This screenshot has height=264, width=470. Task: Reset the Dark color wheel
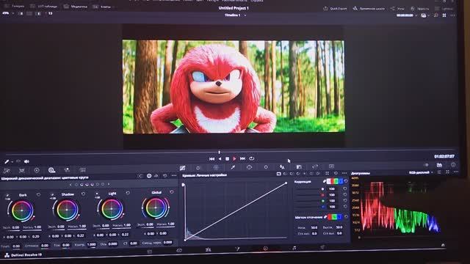click(x=38, y=194)
